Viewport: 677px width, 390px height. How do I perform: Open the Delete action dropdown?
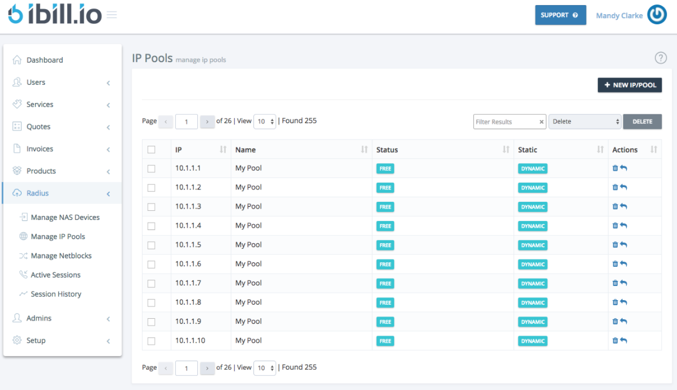pyautogui.click(x=584, y=122)
